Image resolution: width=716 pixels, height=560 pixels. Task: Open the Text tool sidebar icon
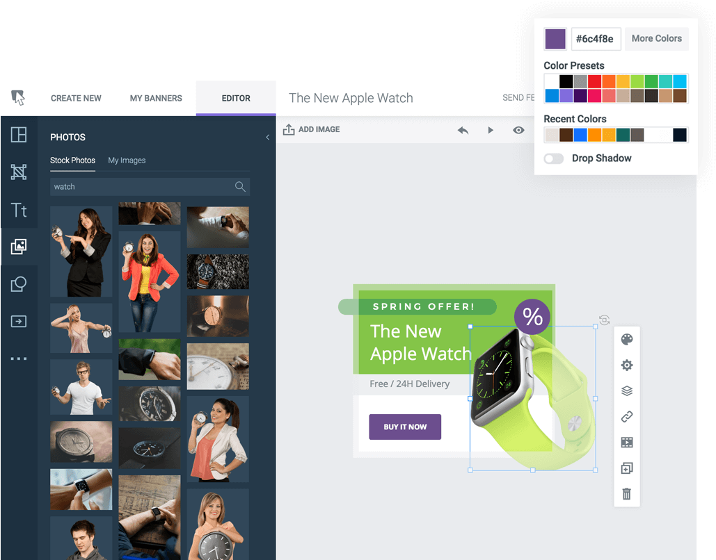click(x=19, y=210)
